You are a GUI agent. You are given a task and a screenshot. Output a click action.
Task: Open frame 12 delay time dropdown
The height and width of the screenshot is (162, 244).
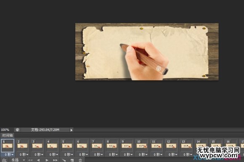[173, 154]
